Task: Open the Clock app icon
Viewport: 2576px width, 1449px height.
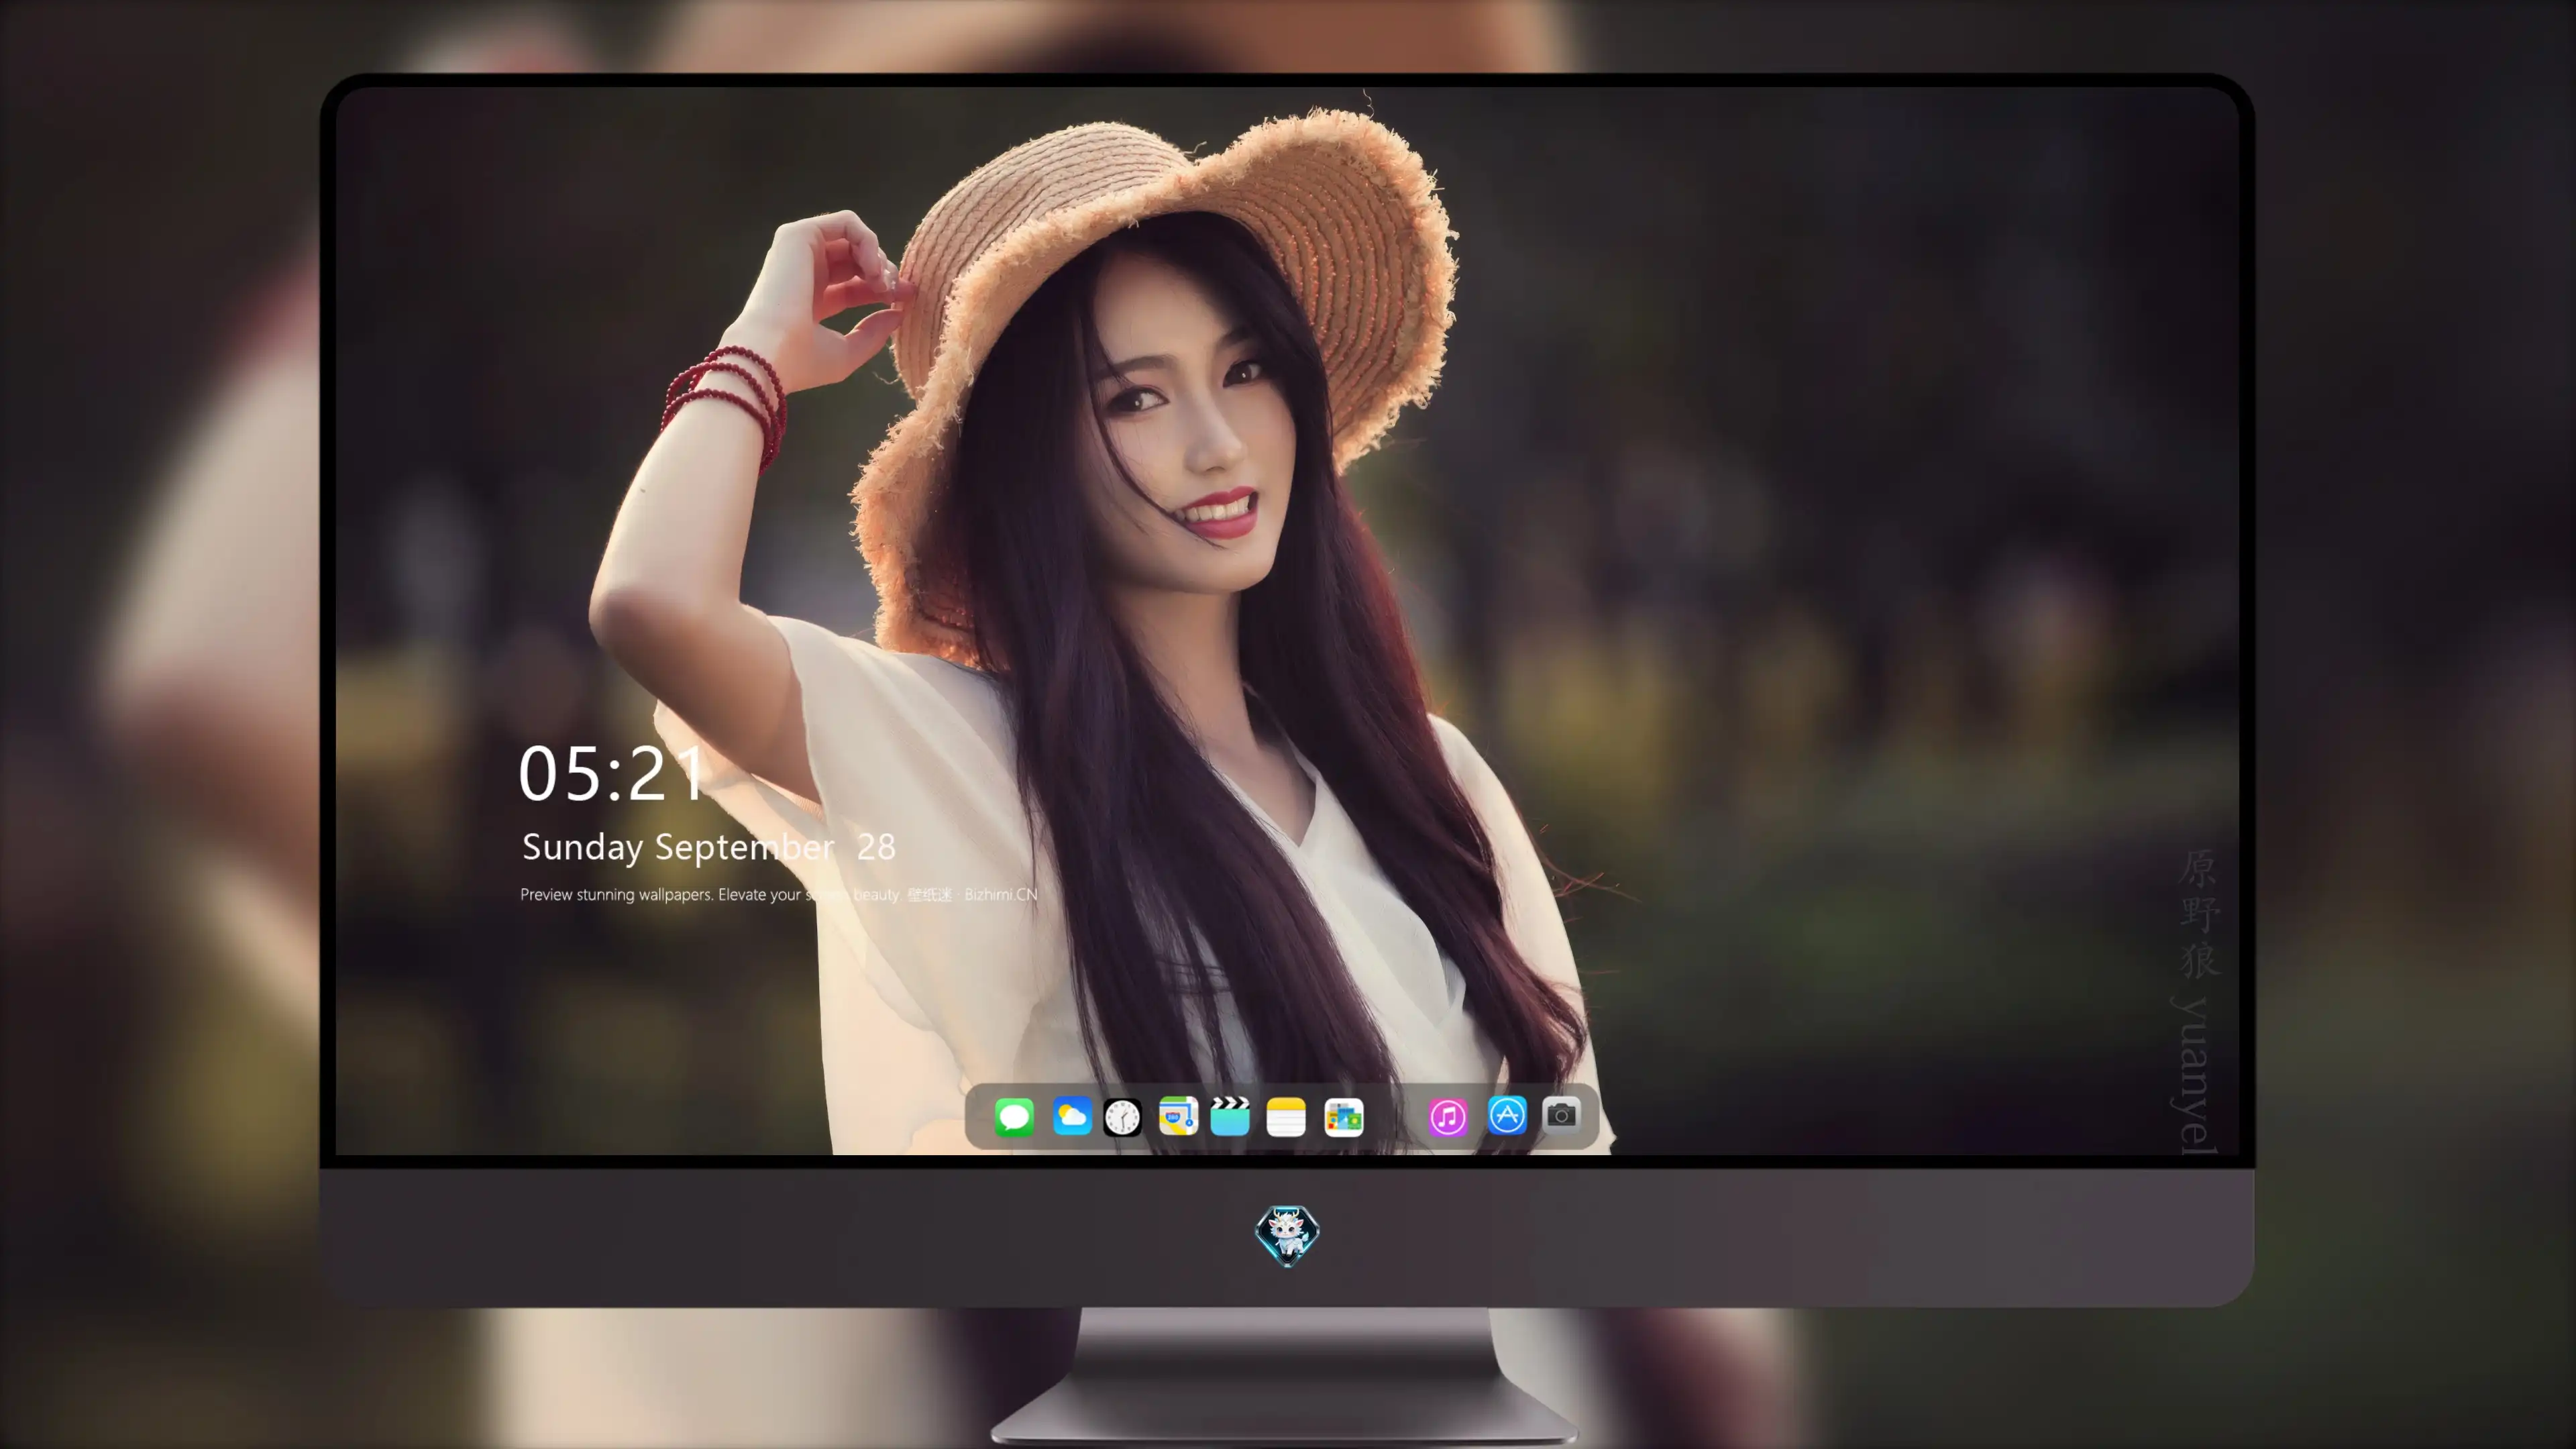Action: pos(1122,1117)
